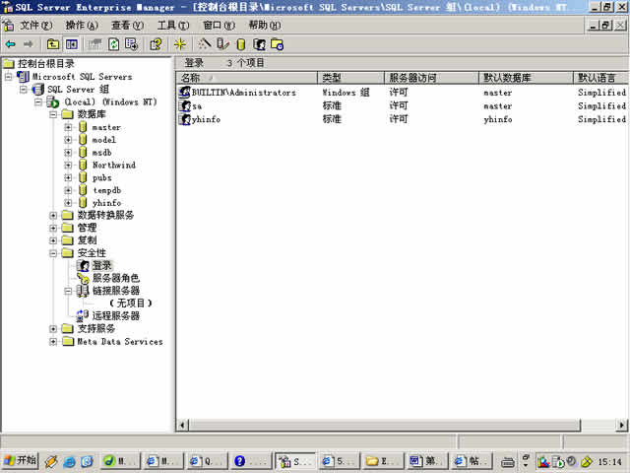Viewport: 630px width, 473px height.
Task: Expand the Meta Data Services folder
Action: coord(53,342)
